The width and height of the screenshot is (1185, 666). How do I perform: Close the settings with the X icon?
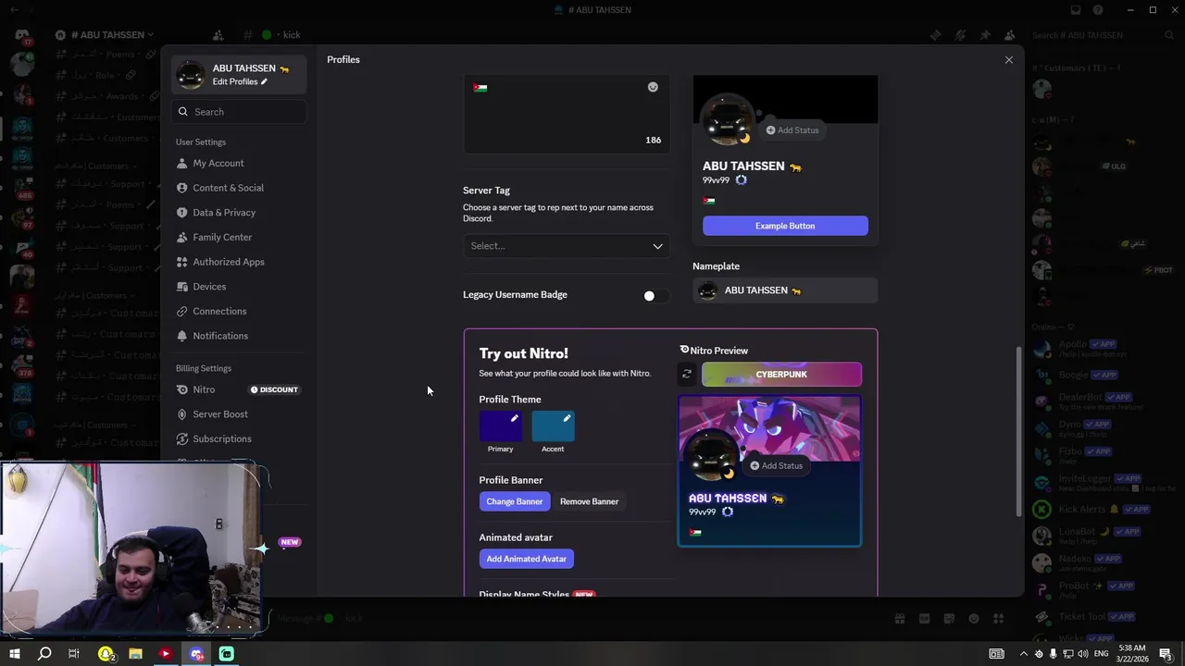tap(1009, 60)
